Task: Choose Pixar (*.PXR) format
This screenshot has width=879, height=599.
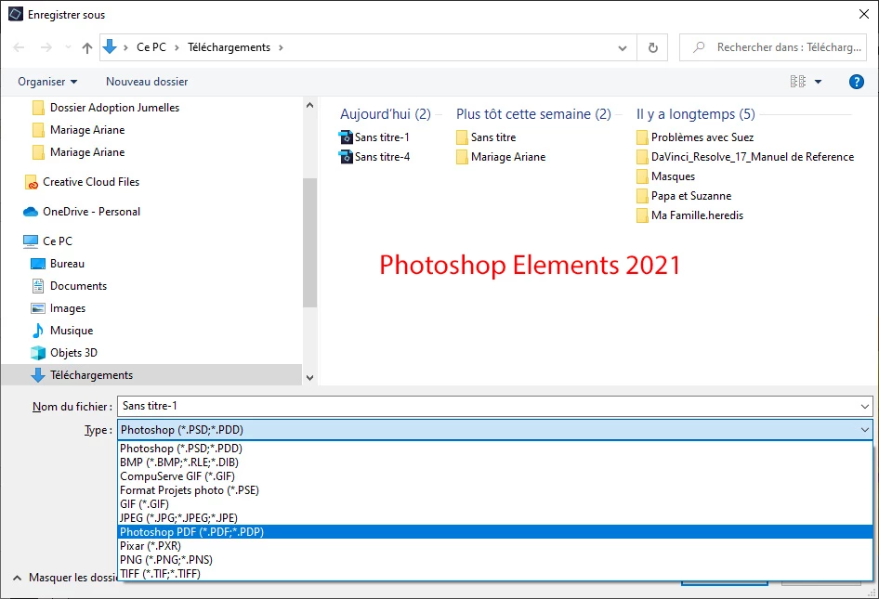Action: (x=495, y=546)
